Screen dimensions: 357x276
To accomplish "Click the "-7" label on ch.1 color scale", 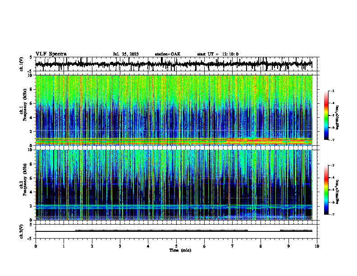I will (x=333, y=140).
